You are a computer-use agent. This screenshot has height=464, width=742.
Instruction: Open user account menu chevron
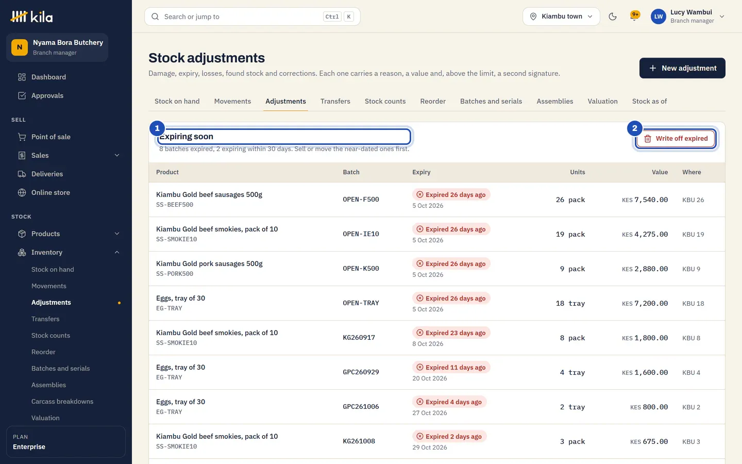point(722,16)
